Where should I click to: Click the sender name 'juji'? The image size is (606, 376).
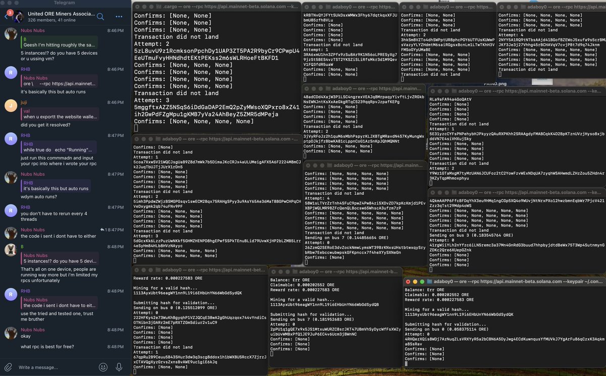point(24,102)
